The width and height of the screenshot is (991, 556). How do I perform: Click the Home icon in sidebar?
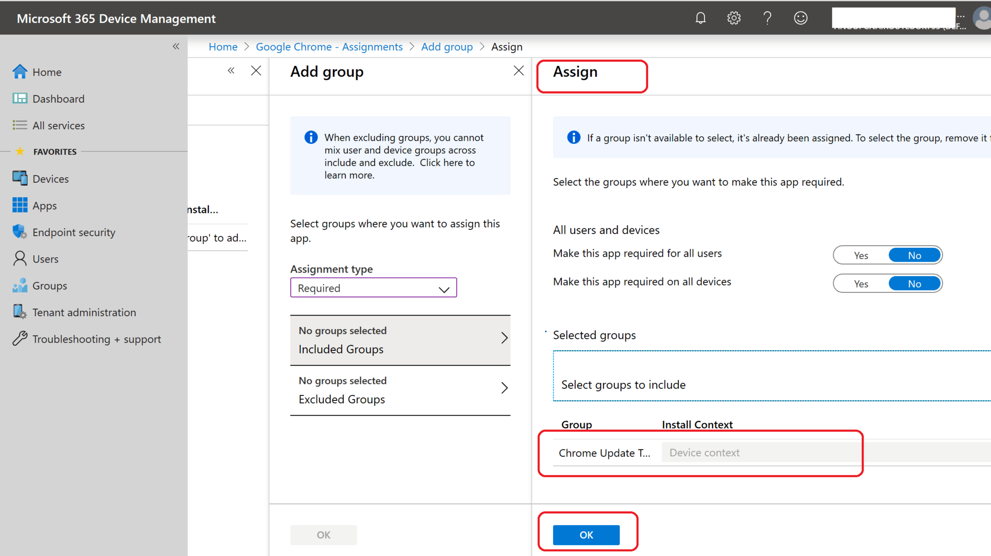point(20,72)
